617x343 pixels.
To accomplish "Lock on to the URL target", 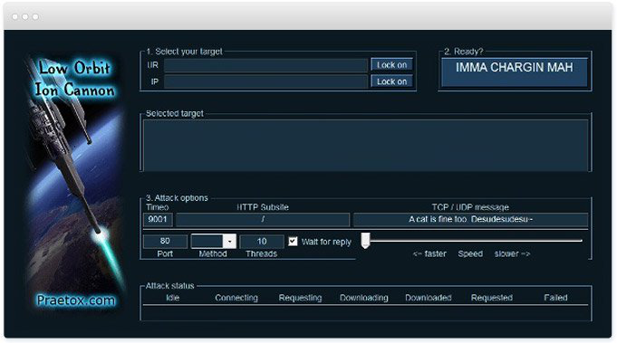I will [391, 65].
